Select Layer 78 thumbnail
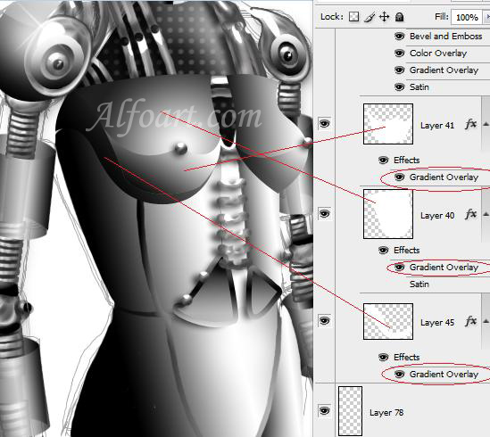The image size is (490, 437). tap(350, 411)
